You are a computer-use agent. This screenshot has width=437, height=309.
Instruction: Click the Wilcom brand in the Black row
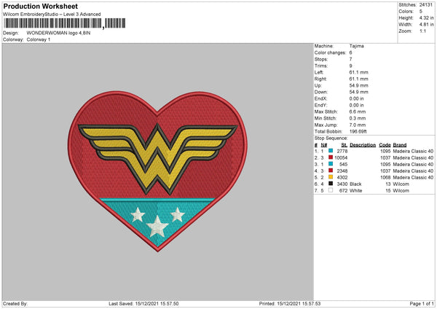click(x=401, y=184)
